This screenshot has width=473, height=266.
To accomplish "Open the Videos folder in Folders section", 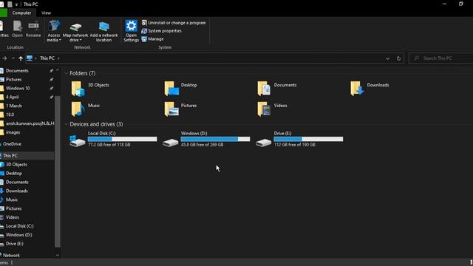I will [x=264, y=109].
